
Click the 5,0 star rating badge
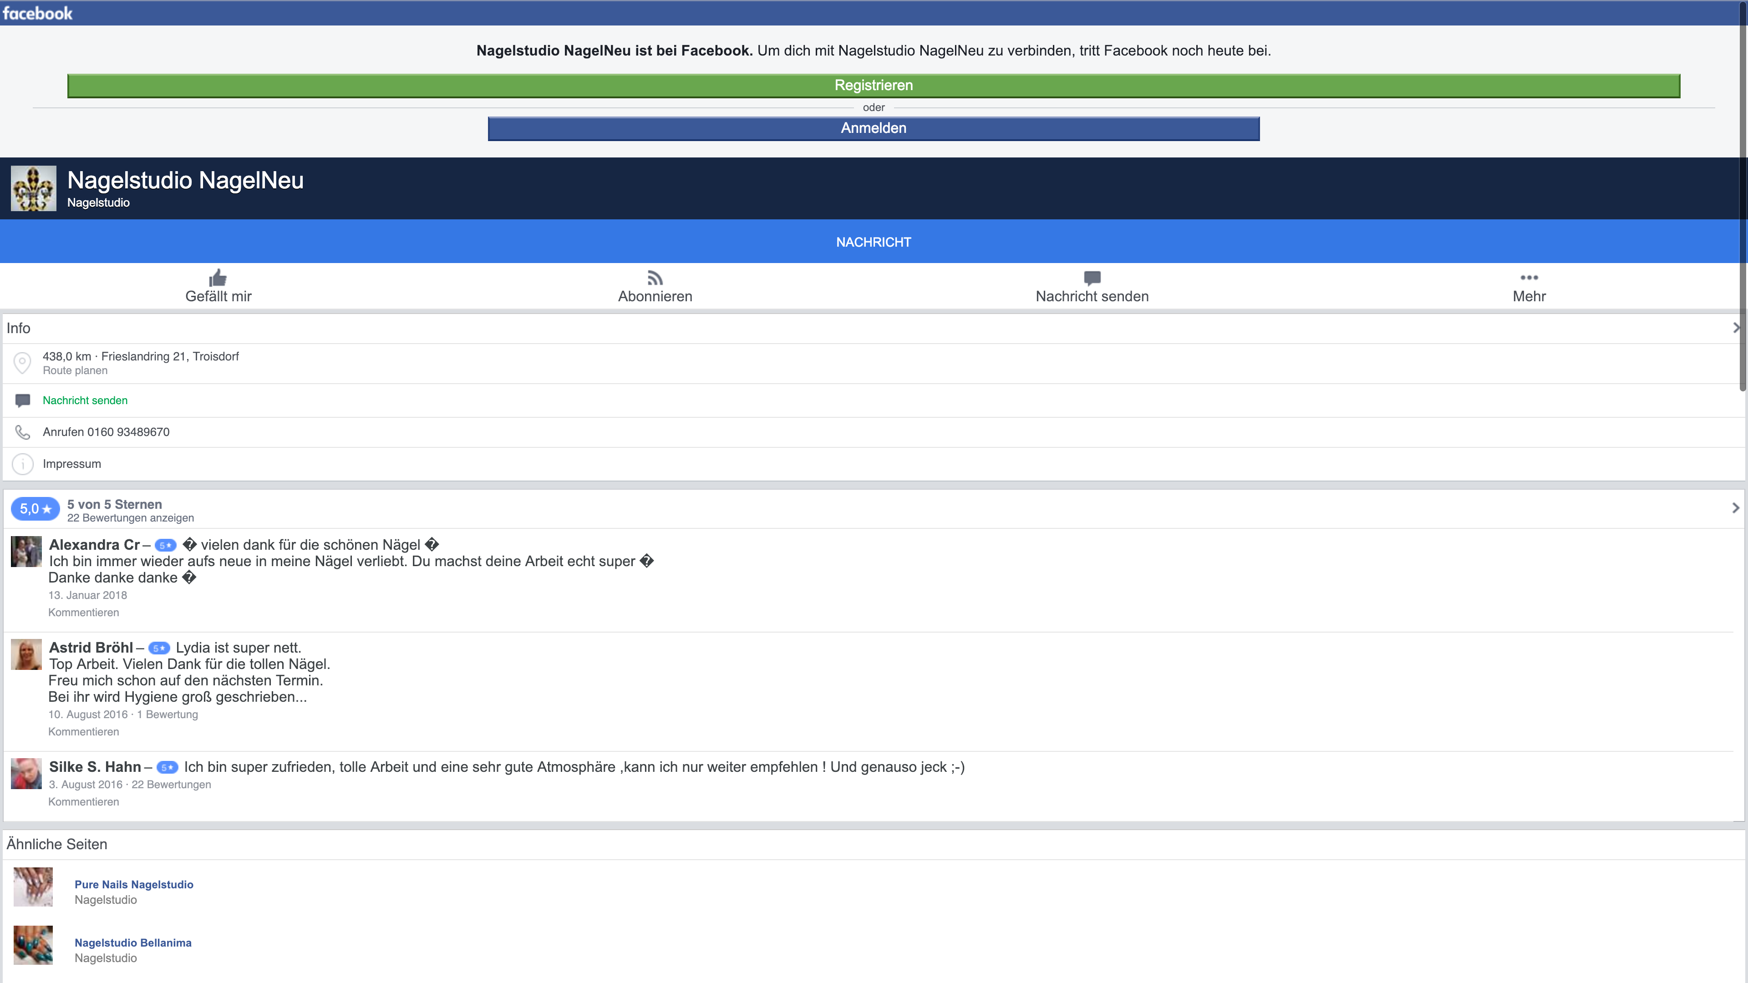36,509
